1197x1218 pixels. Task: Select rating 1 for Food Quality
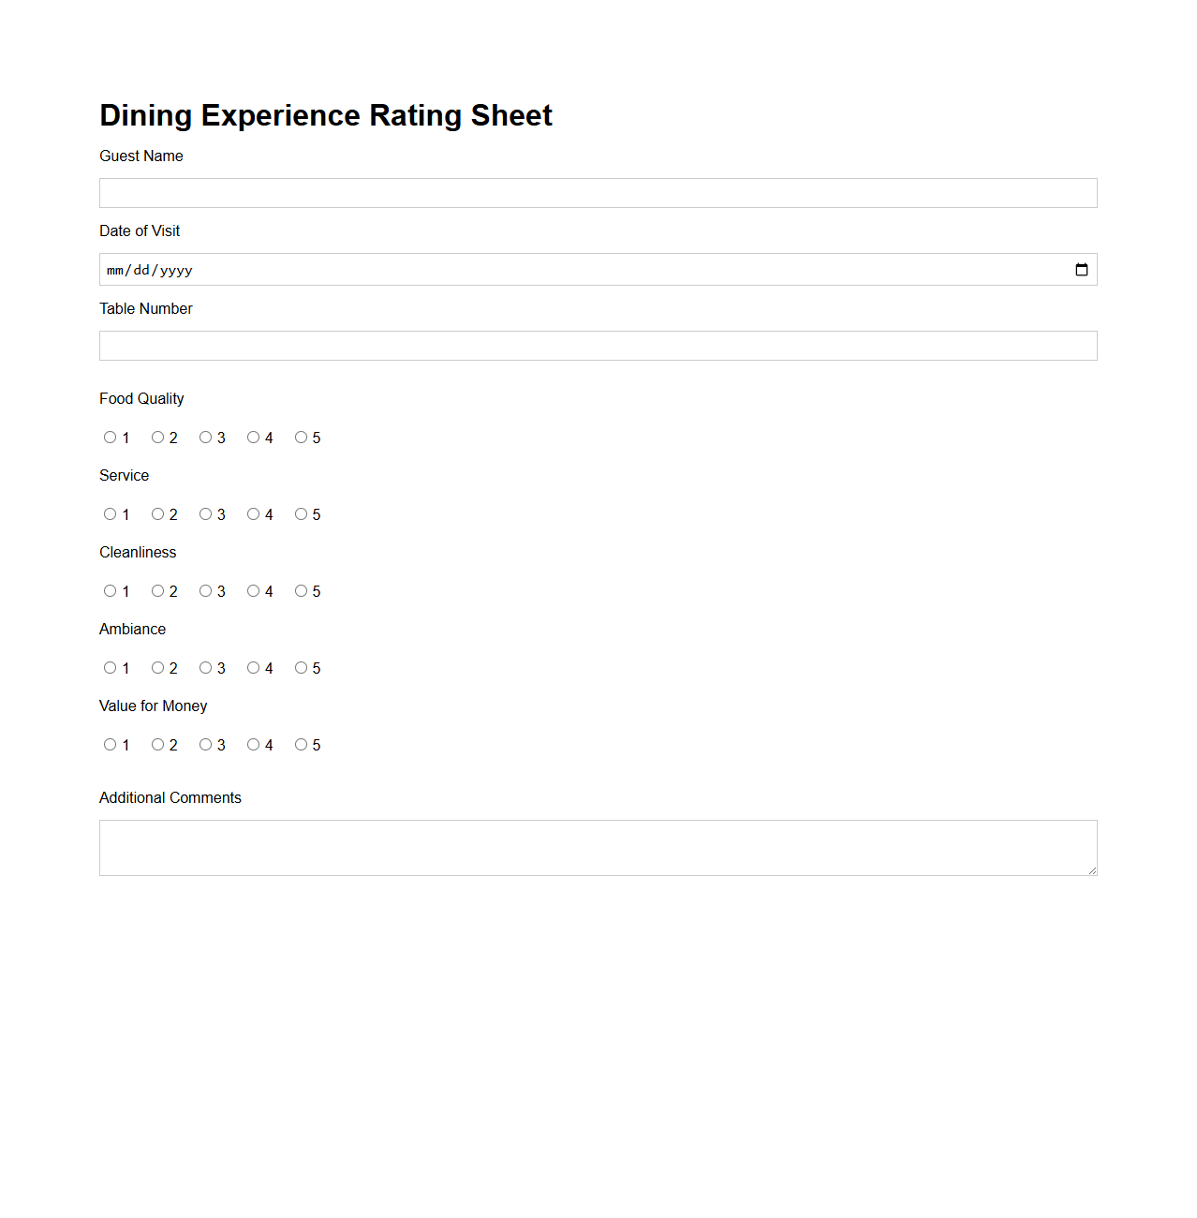point(110,437)
